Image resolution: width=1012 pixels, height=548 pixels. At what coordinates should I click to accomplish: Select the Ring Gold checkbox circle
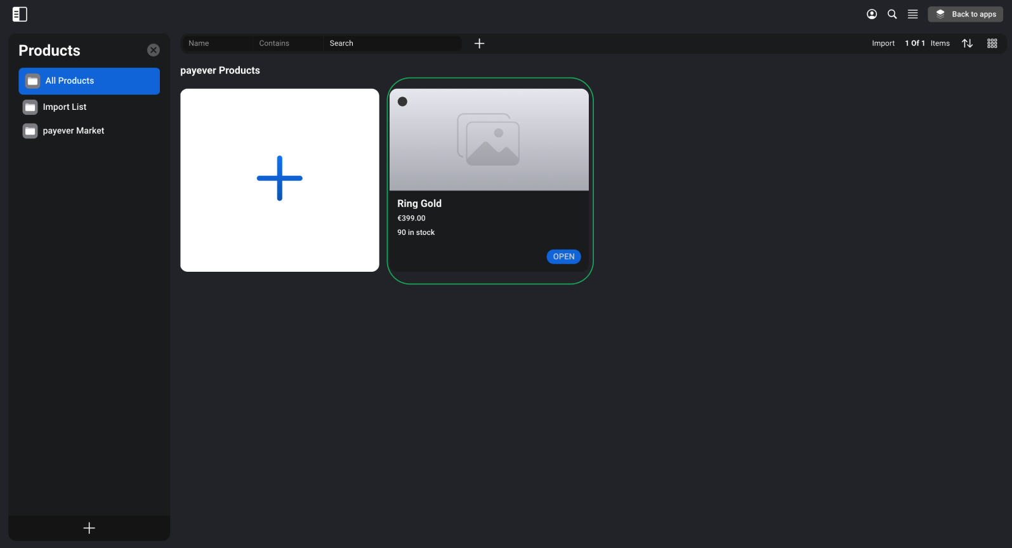402,102
